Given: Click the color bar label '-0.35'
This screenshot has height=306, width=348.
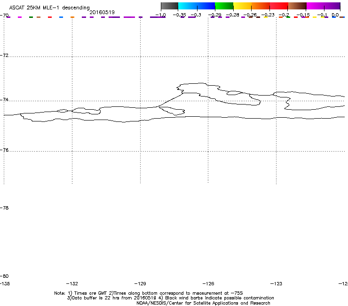Looking at the screenshot, I should click(x=179, y=15).
